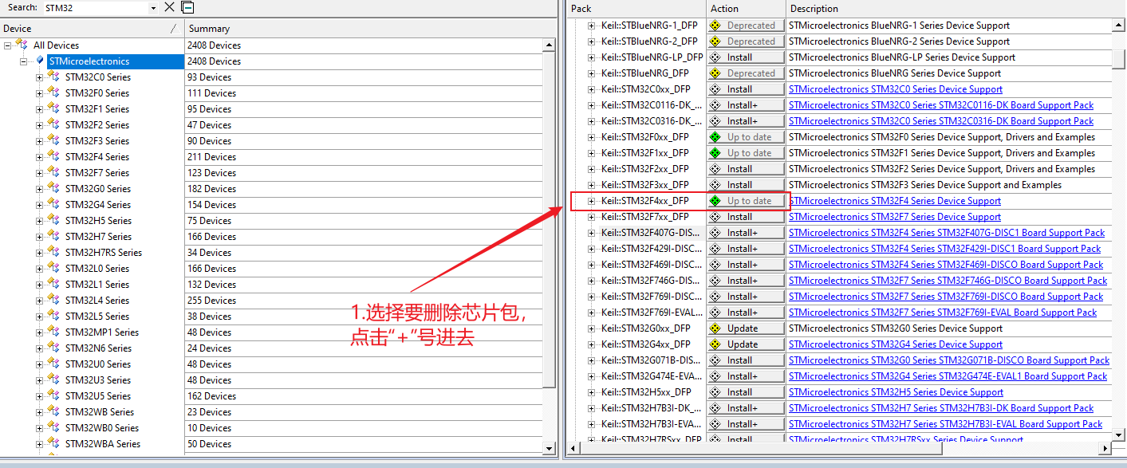The width and height of the screenshot is (1127, 468).
Task: Click the STM32G0 Series chip icon
Action: pyautogui.click(x=53, y=188)
